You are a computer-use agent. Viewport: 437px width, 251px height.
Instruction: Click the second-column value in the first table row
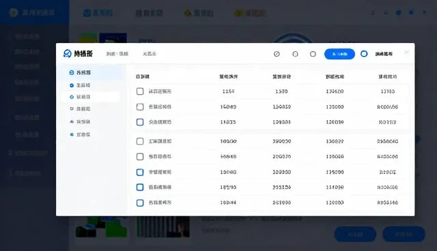[x=228, y=91]
